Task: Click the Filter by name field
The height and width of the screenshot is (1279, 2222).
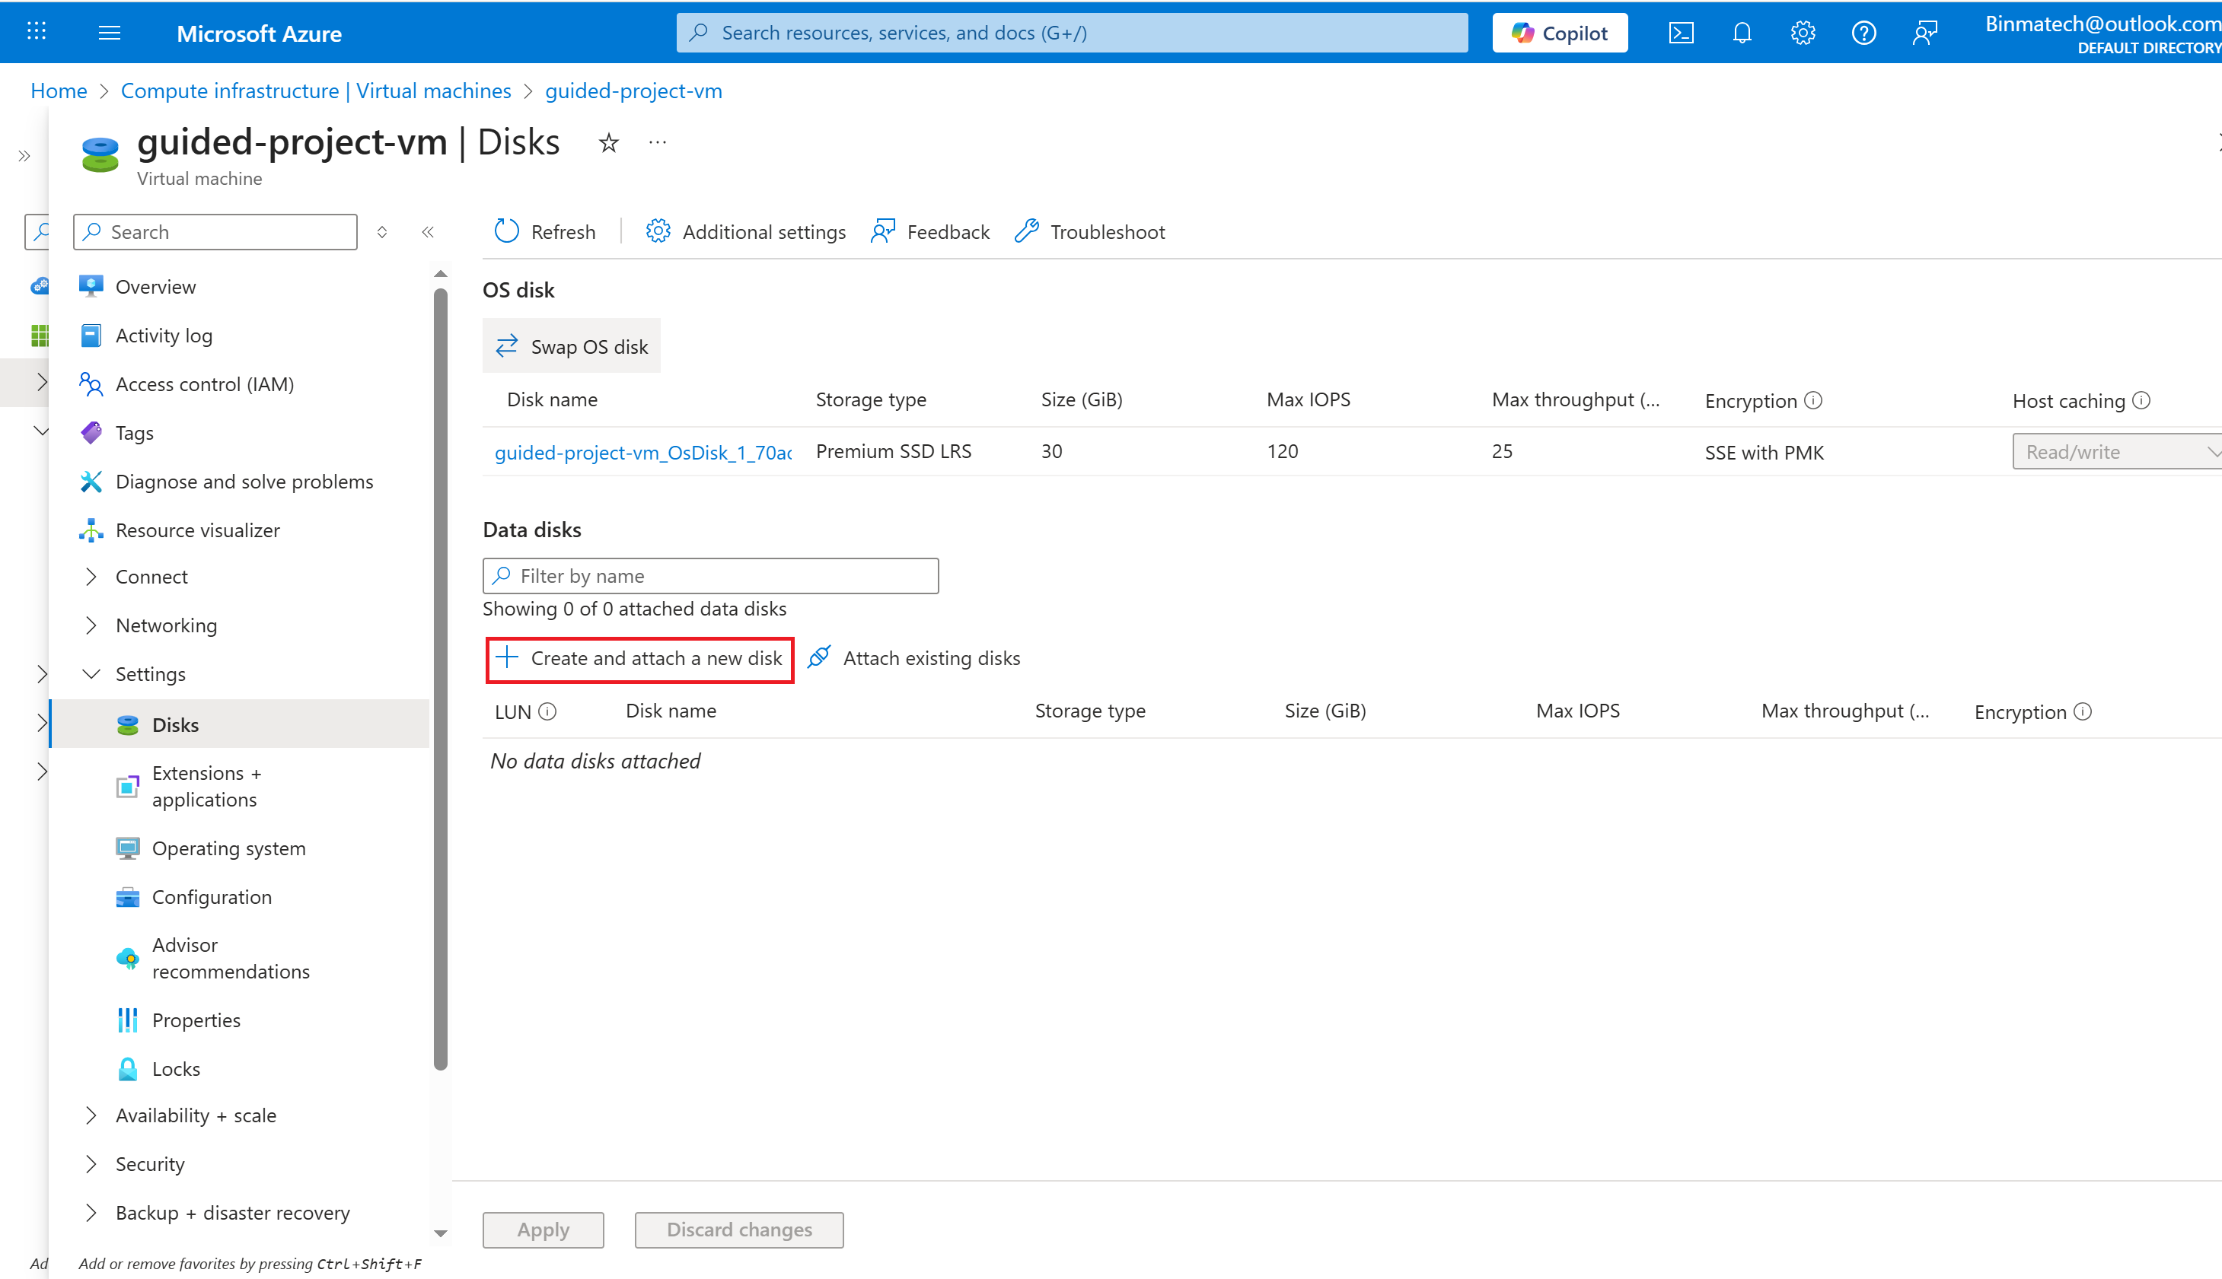Action: (710, 575)
